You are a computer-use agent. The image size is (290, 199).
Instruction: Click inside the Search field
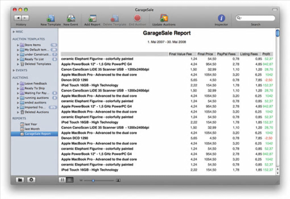coord(257,18)
